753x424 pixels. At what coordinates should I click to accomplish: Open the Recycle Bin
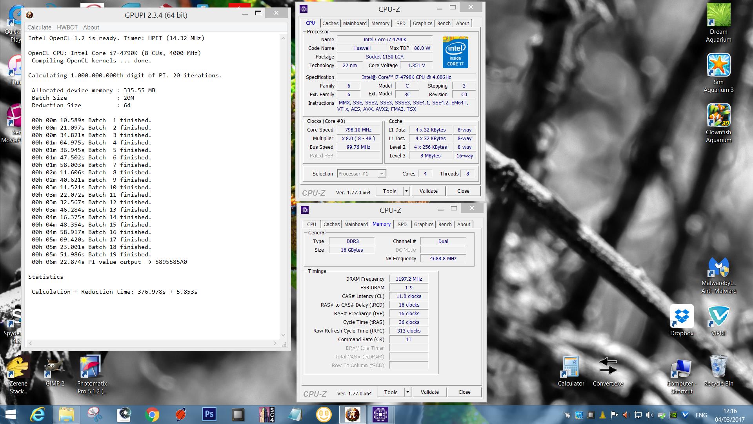(718, 371)
